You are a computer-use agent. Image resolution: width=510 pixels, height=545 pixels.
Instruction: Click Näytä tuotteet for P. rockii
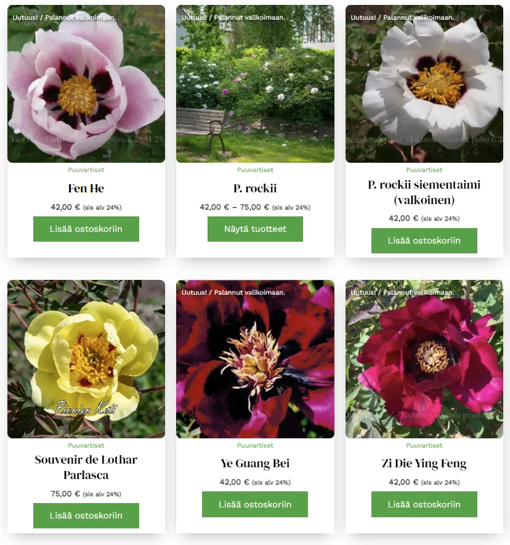click(x=255, y=229)
